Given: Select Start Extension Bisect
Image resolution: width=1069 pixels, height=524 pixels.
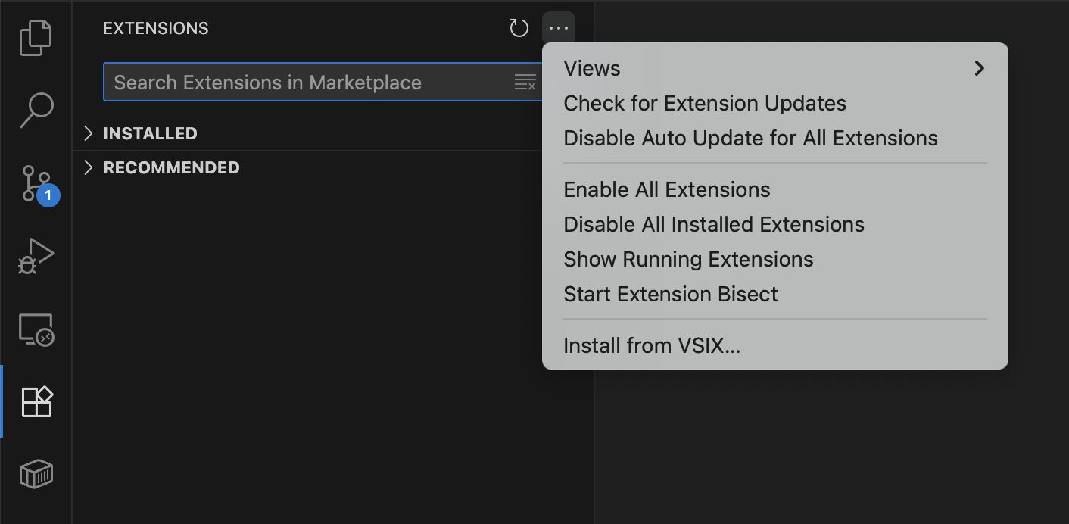Looking at the screenshot, I should tap(670, 294).
